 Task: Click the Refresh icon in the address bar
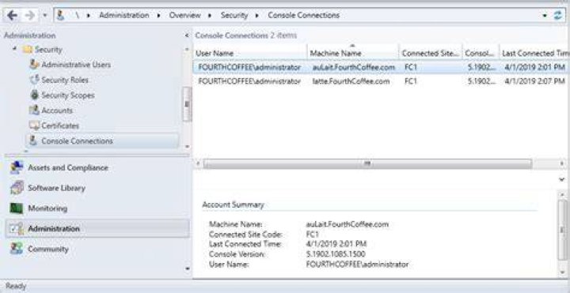557,15
